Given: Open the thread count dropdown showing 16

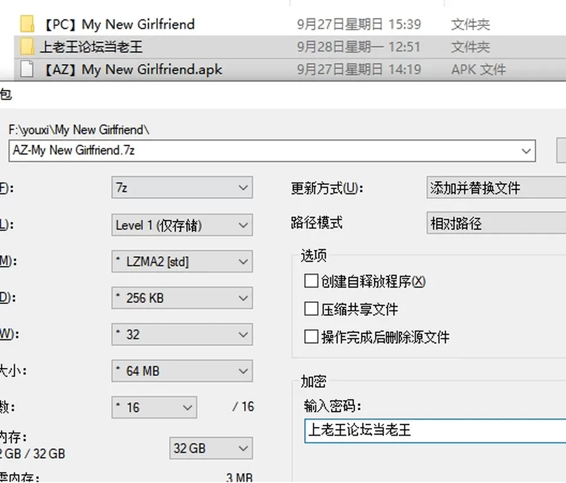Looking at the screenshot, I should coord(154,407).
